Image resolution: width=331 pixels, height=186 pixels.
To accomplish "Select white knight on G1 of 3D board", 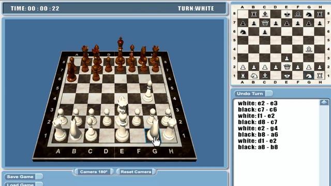I will pos(154,129).
